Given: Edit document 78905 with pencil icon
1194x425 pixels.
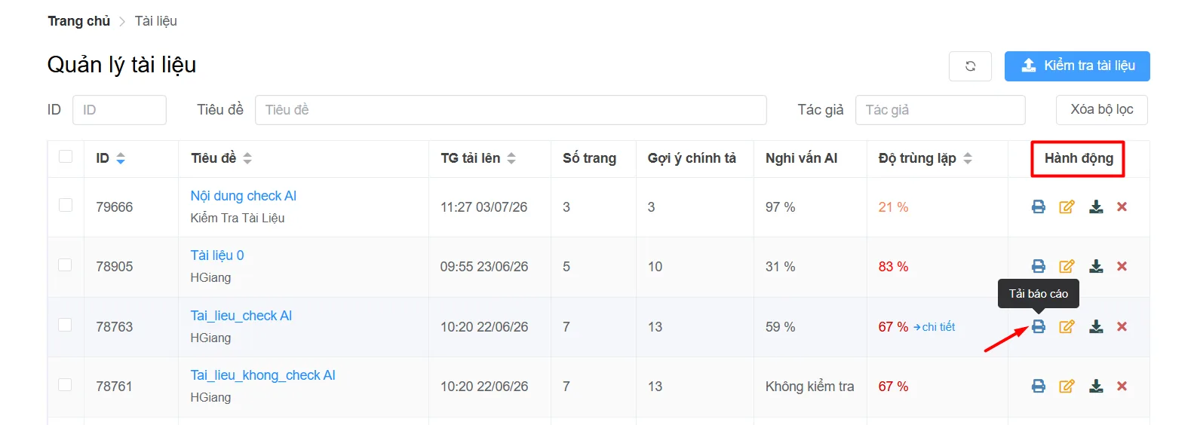Looking at the screenshot, I should pyautogui.click(x=1067, y=266).
